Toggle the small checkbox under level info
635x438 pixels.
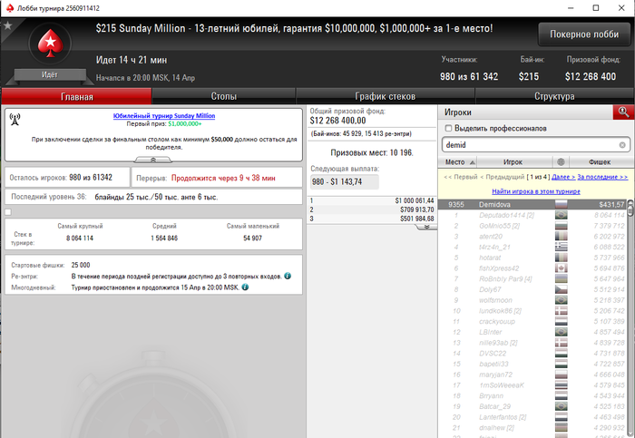point(8,211)
